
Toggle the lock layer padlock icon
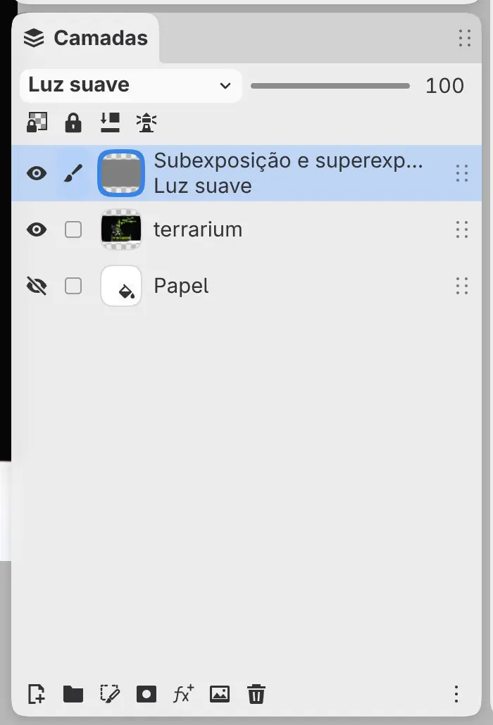click(73, 122)
